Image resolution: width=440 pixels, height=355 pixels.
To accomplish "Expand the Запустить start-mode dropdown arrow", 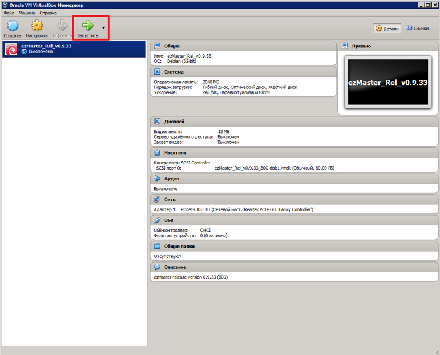I will [103, 28].
